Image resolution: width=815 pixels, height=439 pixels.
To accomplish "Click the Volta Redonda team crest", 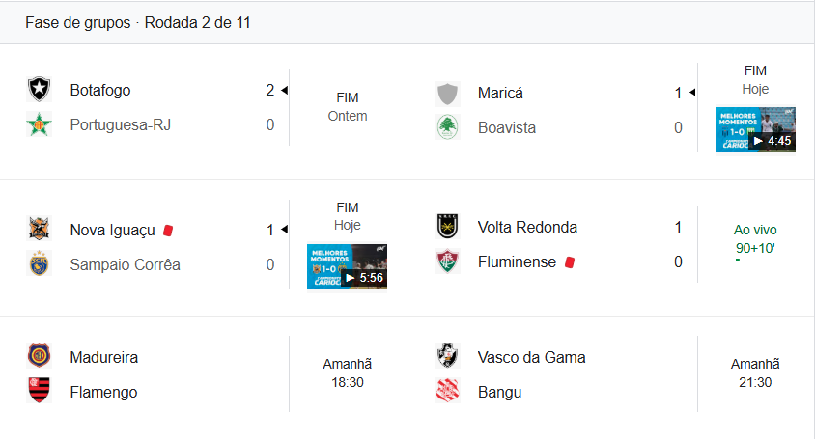I will point(447,227).
